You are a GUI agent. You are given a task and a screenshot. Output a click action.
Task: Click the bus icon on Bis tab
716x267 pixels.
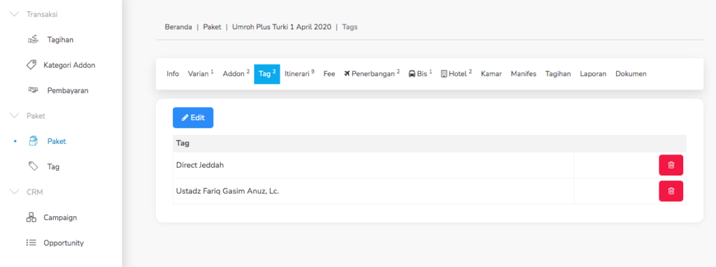click(x=411, y=73)
